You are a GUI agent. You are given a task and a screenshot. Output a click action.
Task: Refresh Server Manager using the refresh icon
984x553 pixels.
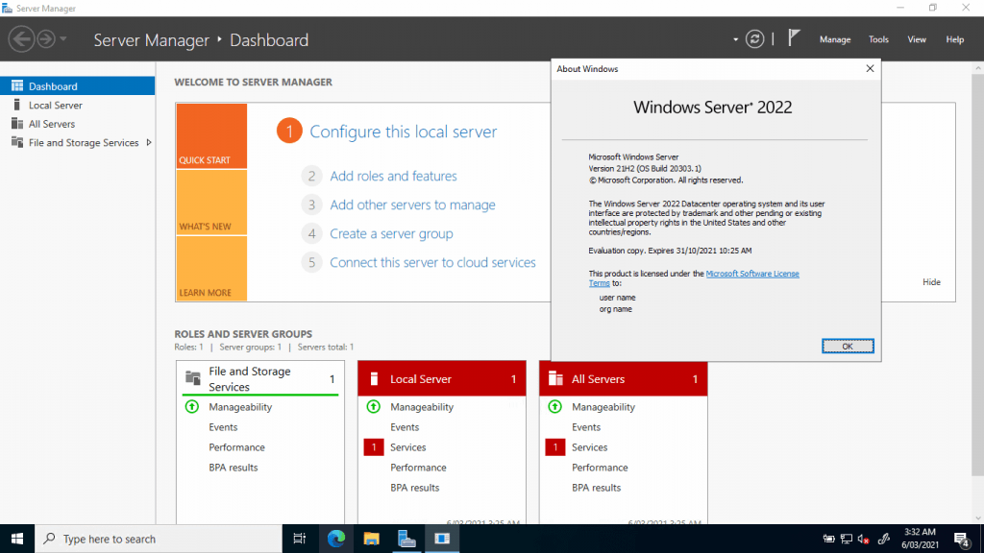pos(755,38)
